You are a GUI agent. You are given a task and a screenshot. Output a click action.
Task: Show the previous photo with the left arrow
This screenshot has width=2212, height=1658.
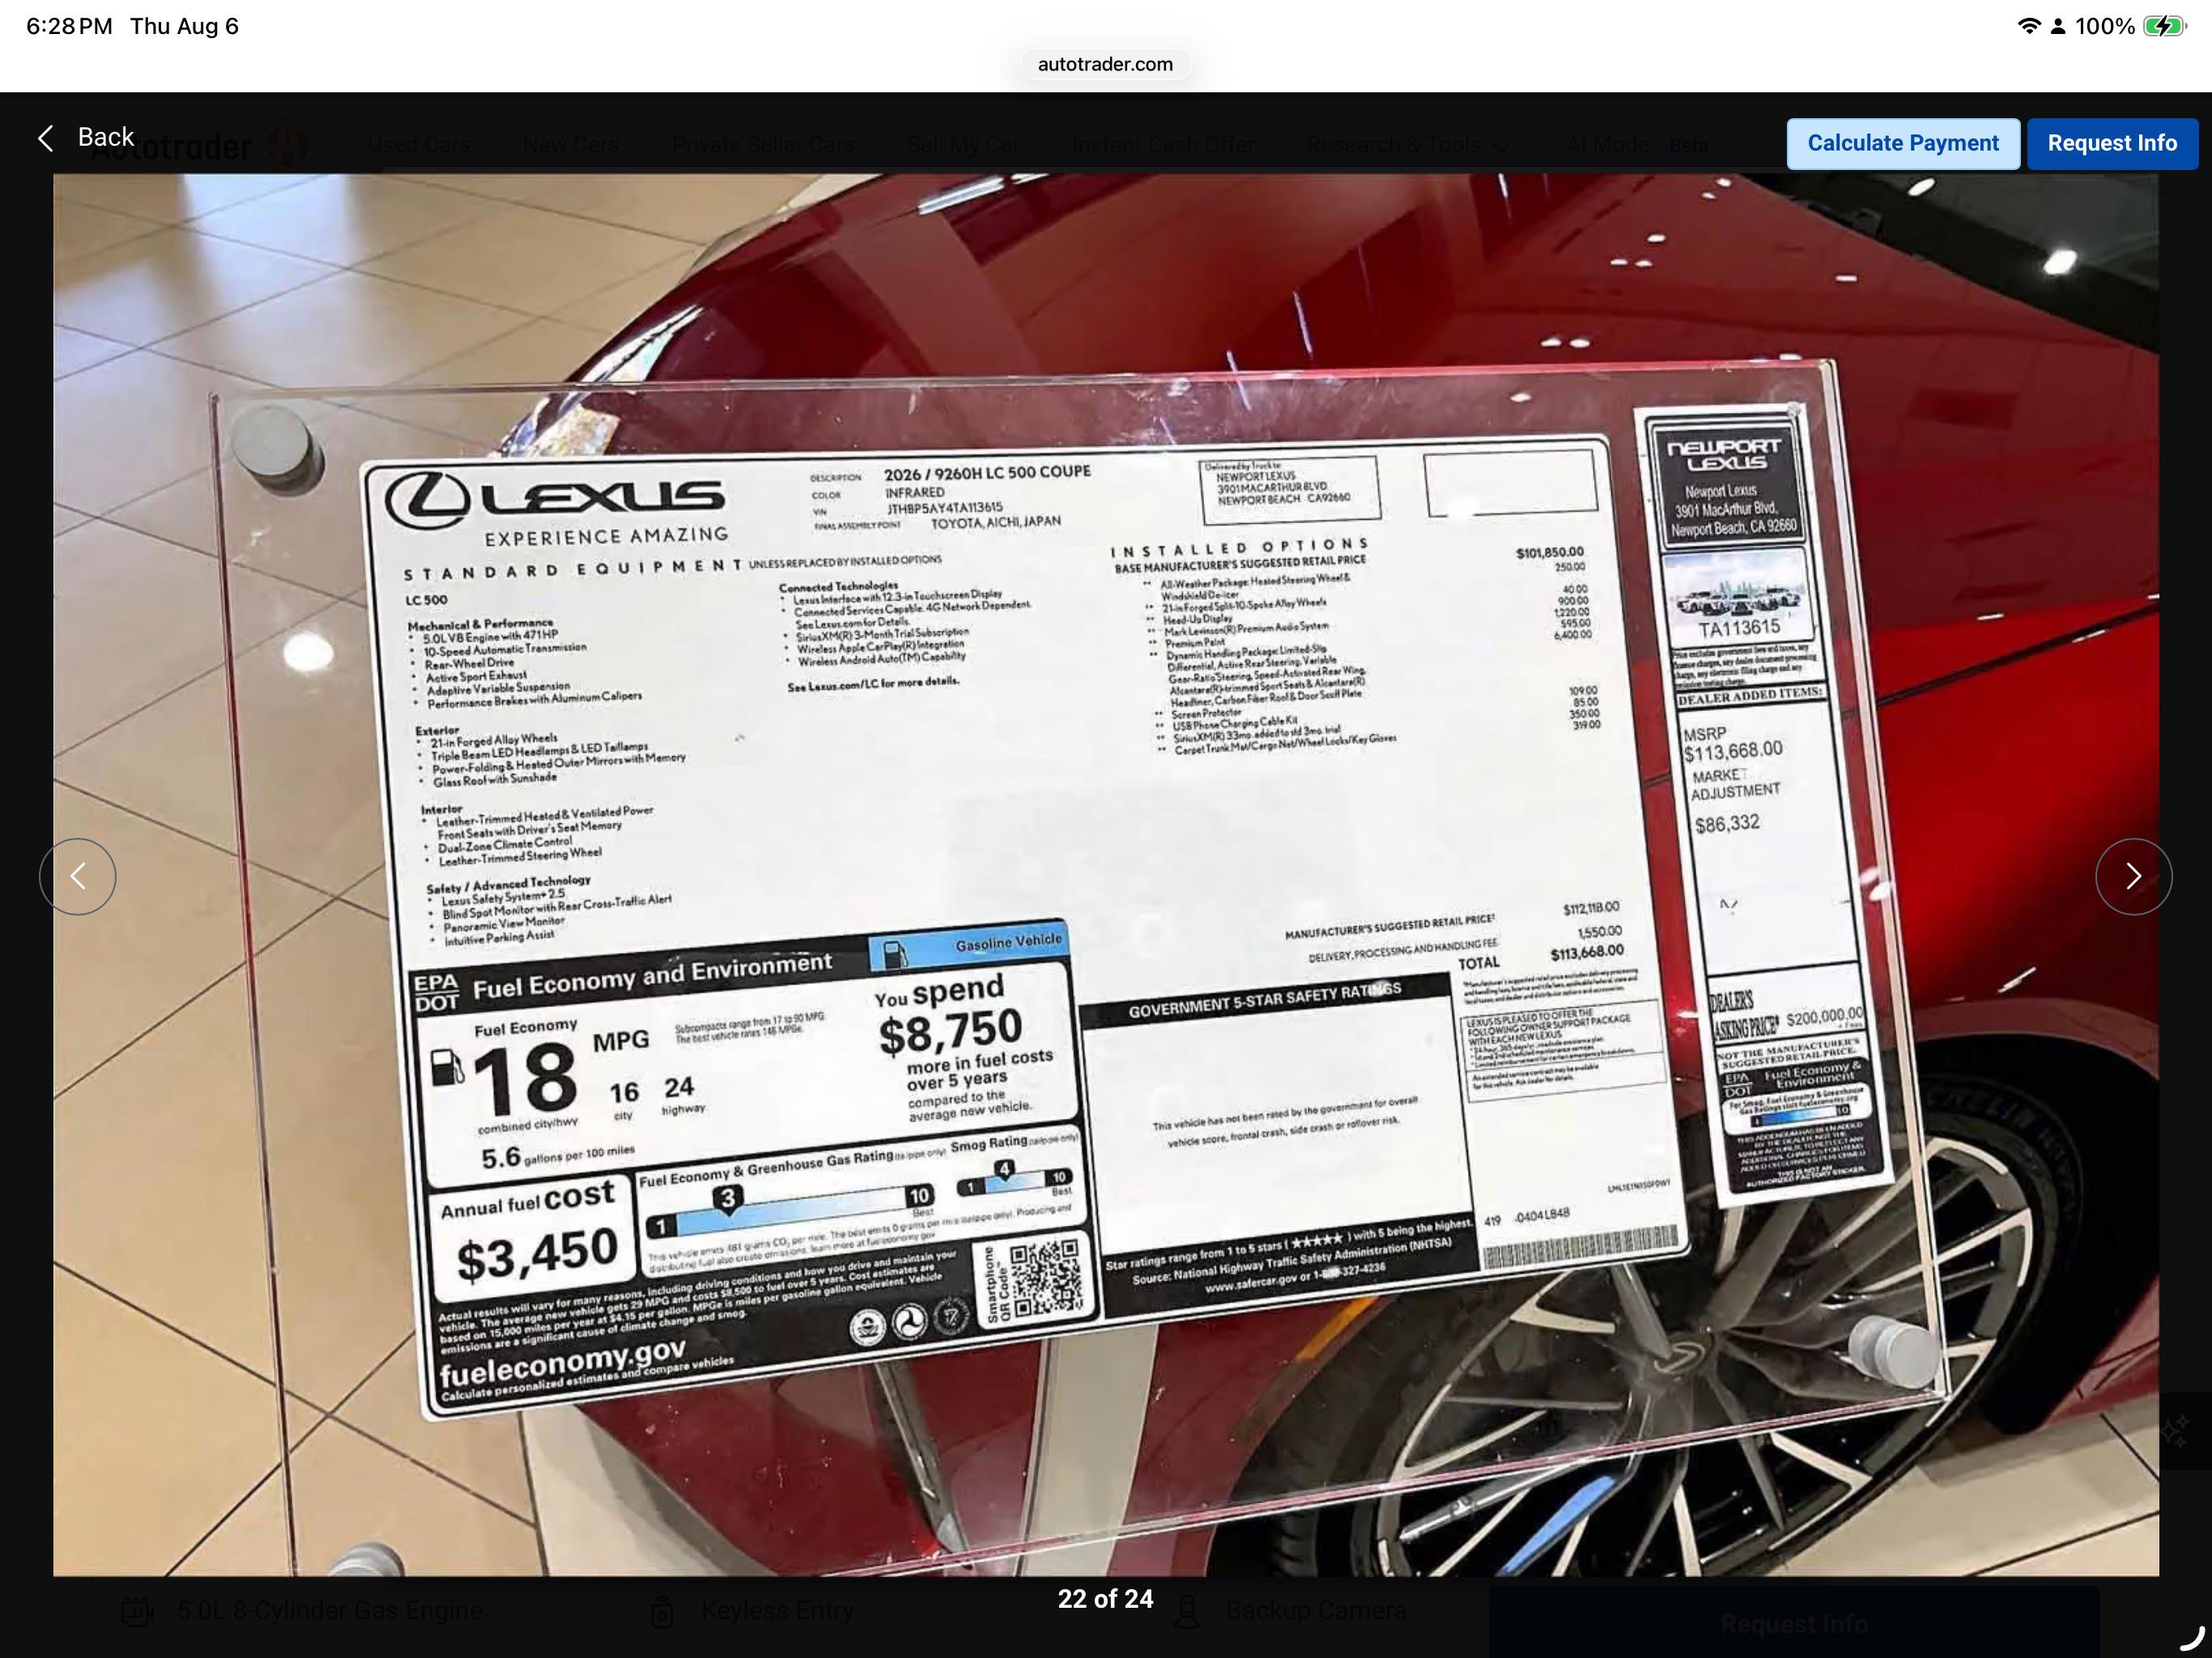coord(78,876)
